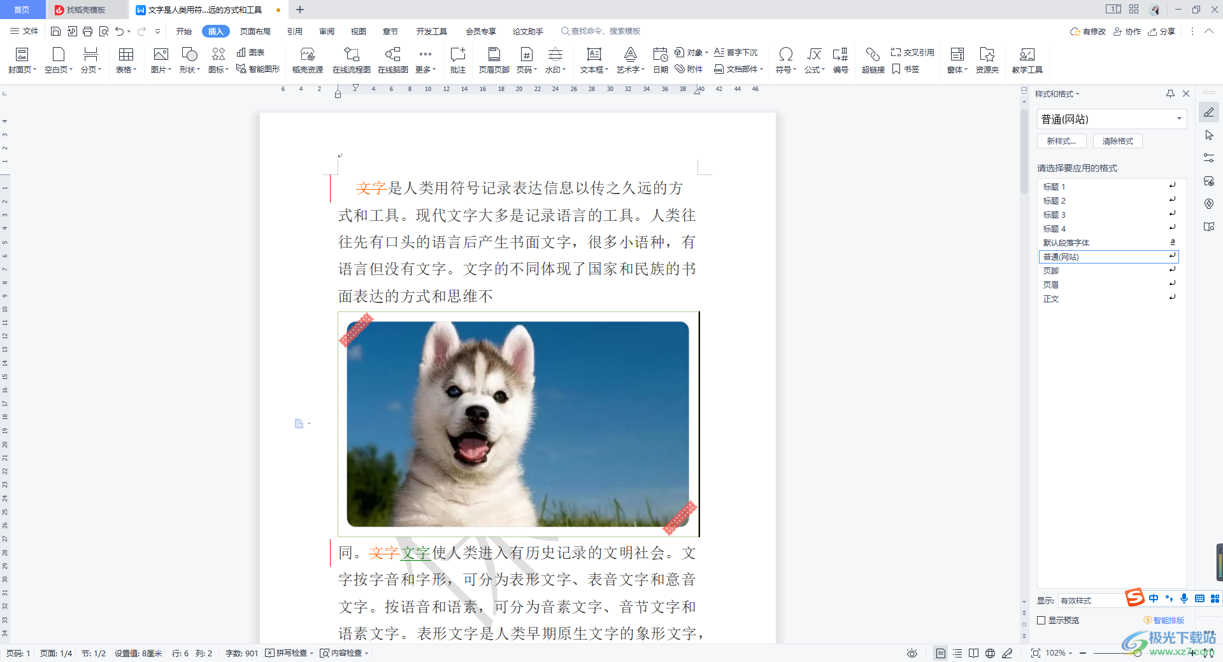Open the 引用 ribbon tab

295,31
